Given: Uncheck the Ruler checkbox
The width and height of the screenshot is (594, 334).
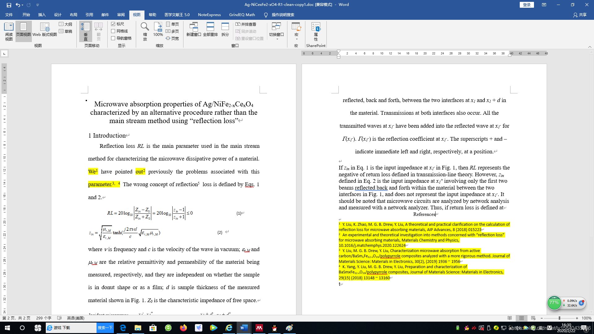Looking at the screenshot, I should point(113,24).
